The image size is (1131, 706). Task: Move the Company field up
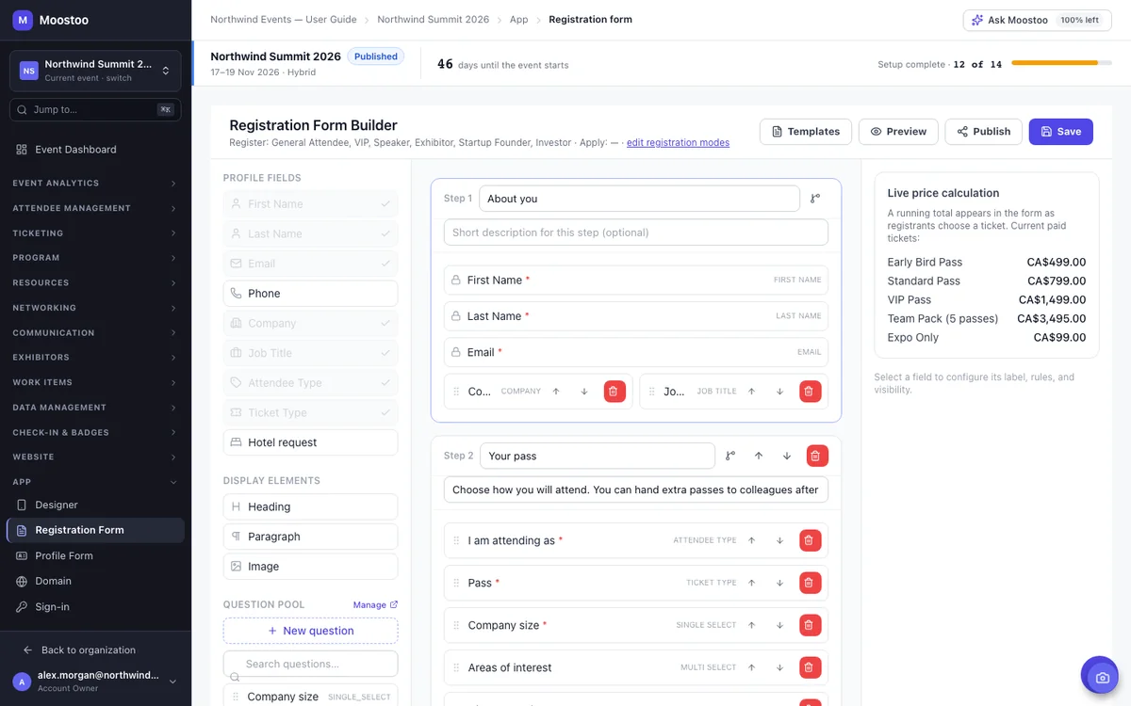[x=556, y=392]
